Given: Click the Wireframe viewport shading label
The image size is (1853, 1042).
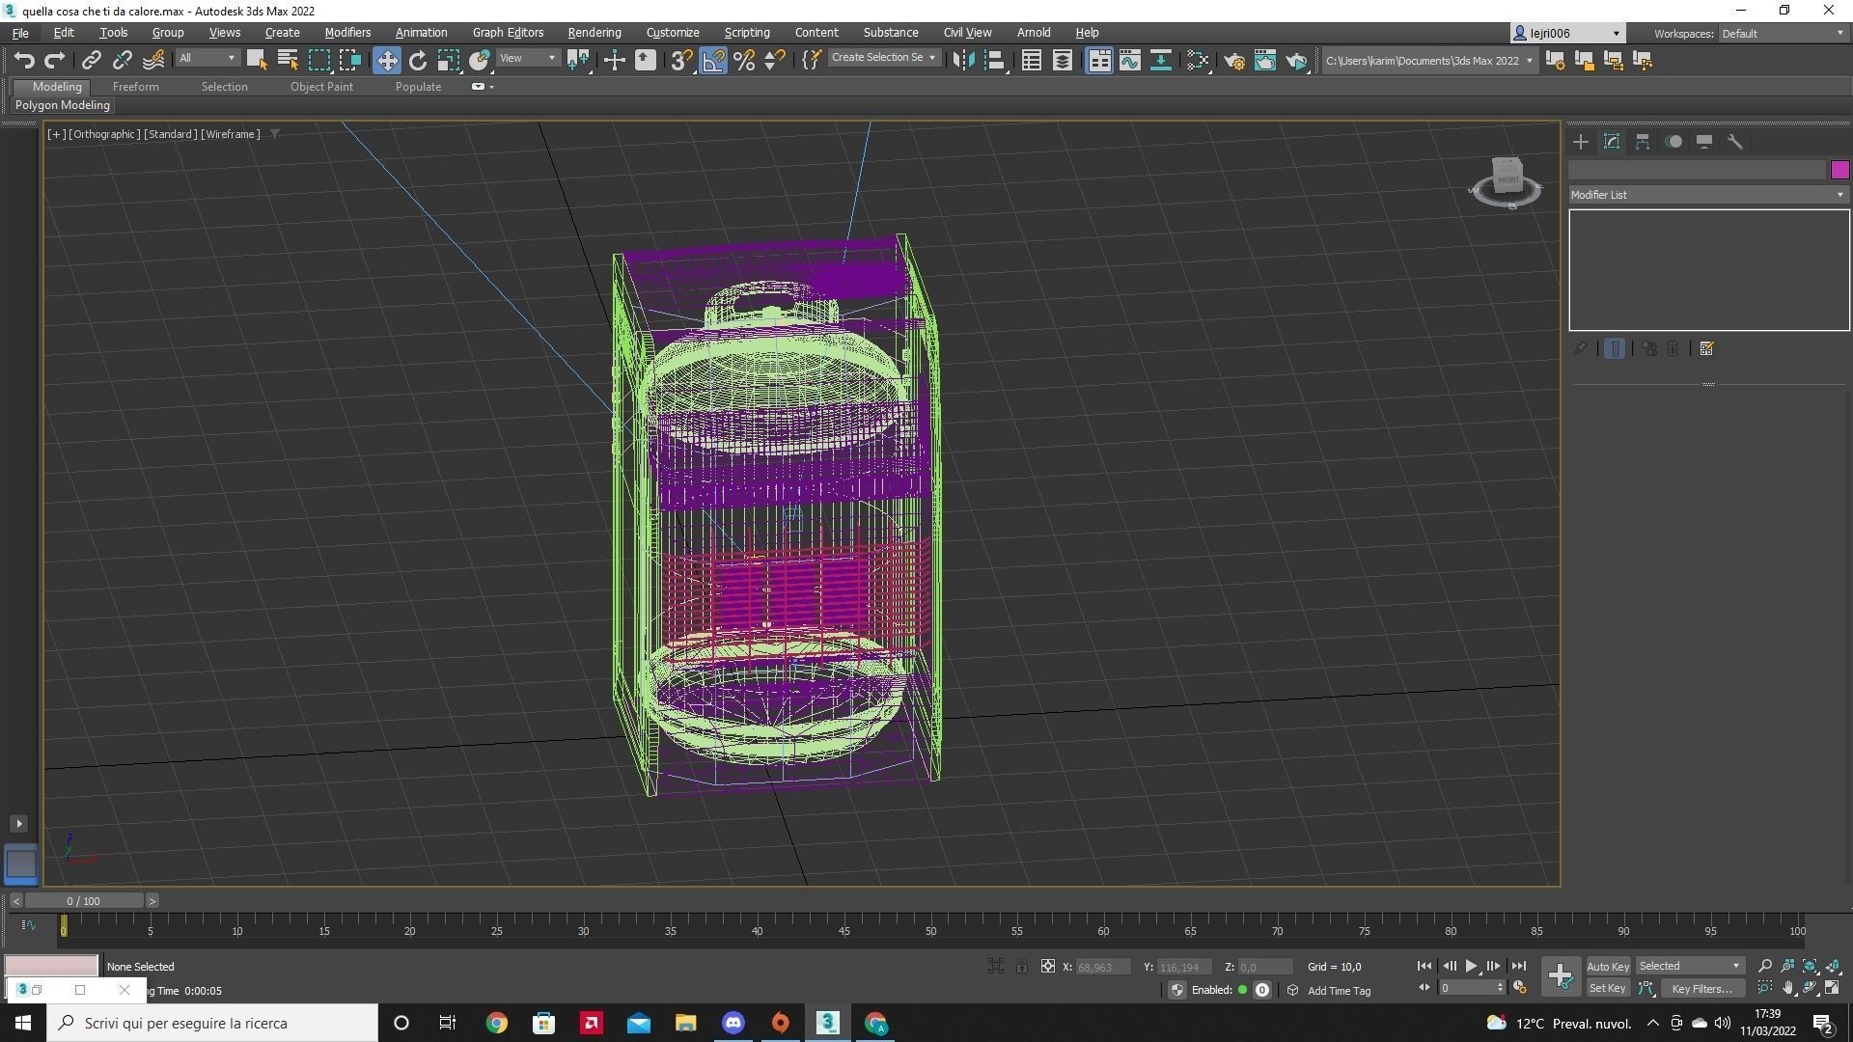Looking at the screenshot, I should coord(231,134).
